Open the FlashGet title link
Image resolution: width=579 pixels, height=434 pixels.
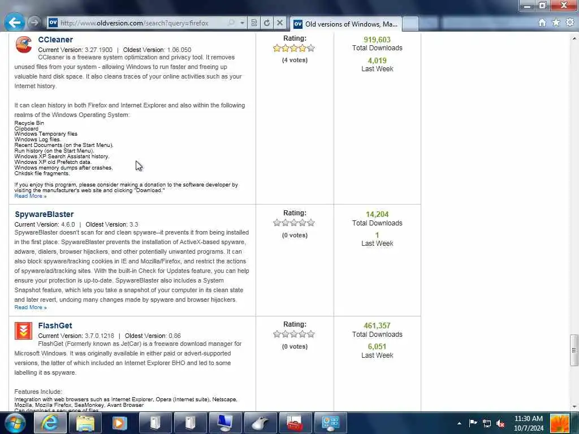click(55, 326)
